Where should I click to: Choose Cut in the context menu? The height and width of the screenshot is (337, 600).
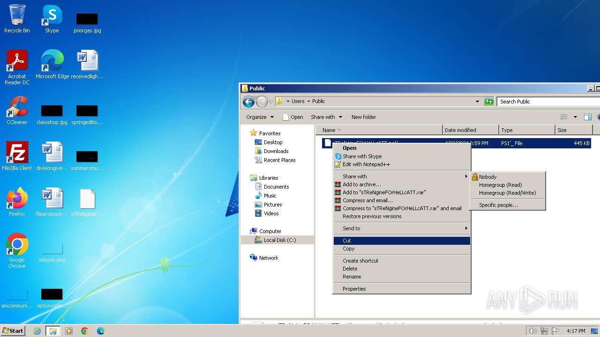(x=401, y=241)
